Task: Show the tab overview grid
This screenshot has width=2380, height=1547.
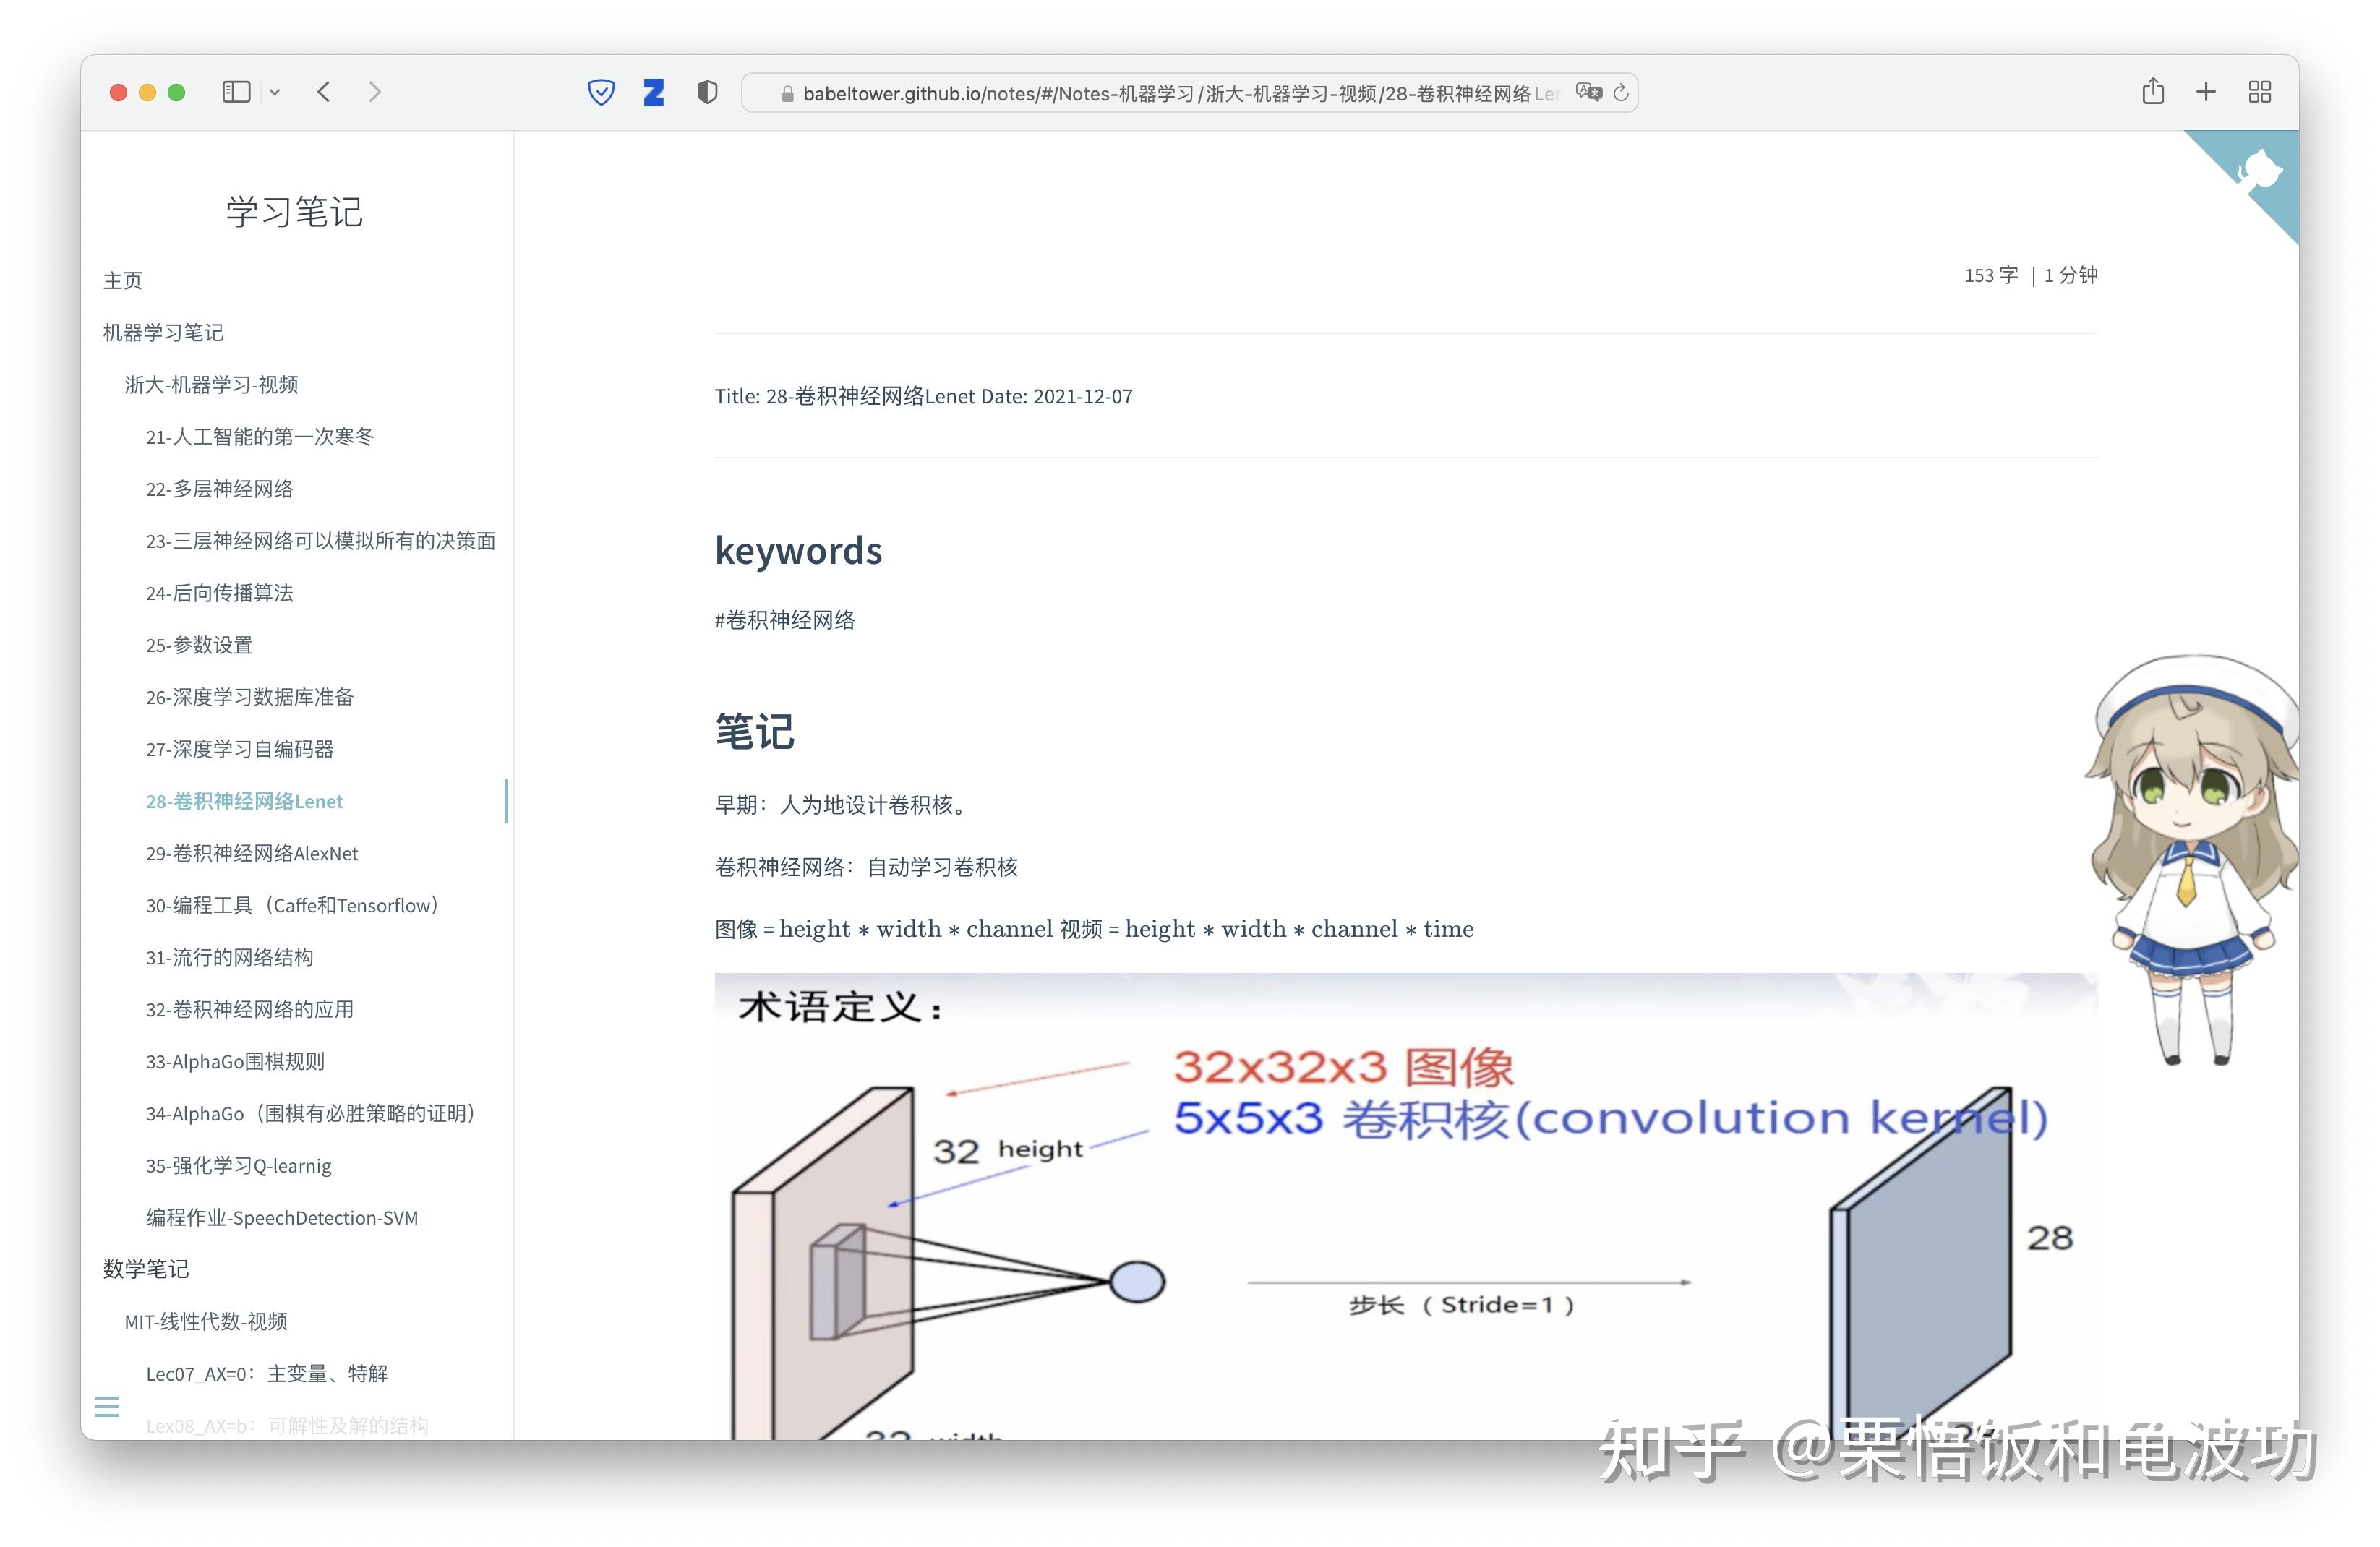Action: pyautogui.click(x=2259, y=92)
